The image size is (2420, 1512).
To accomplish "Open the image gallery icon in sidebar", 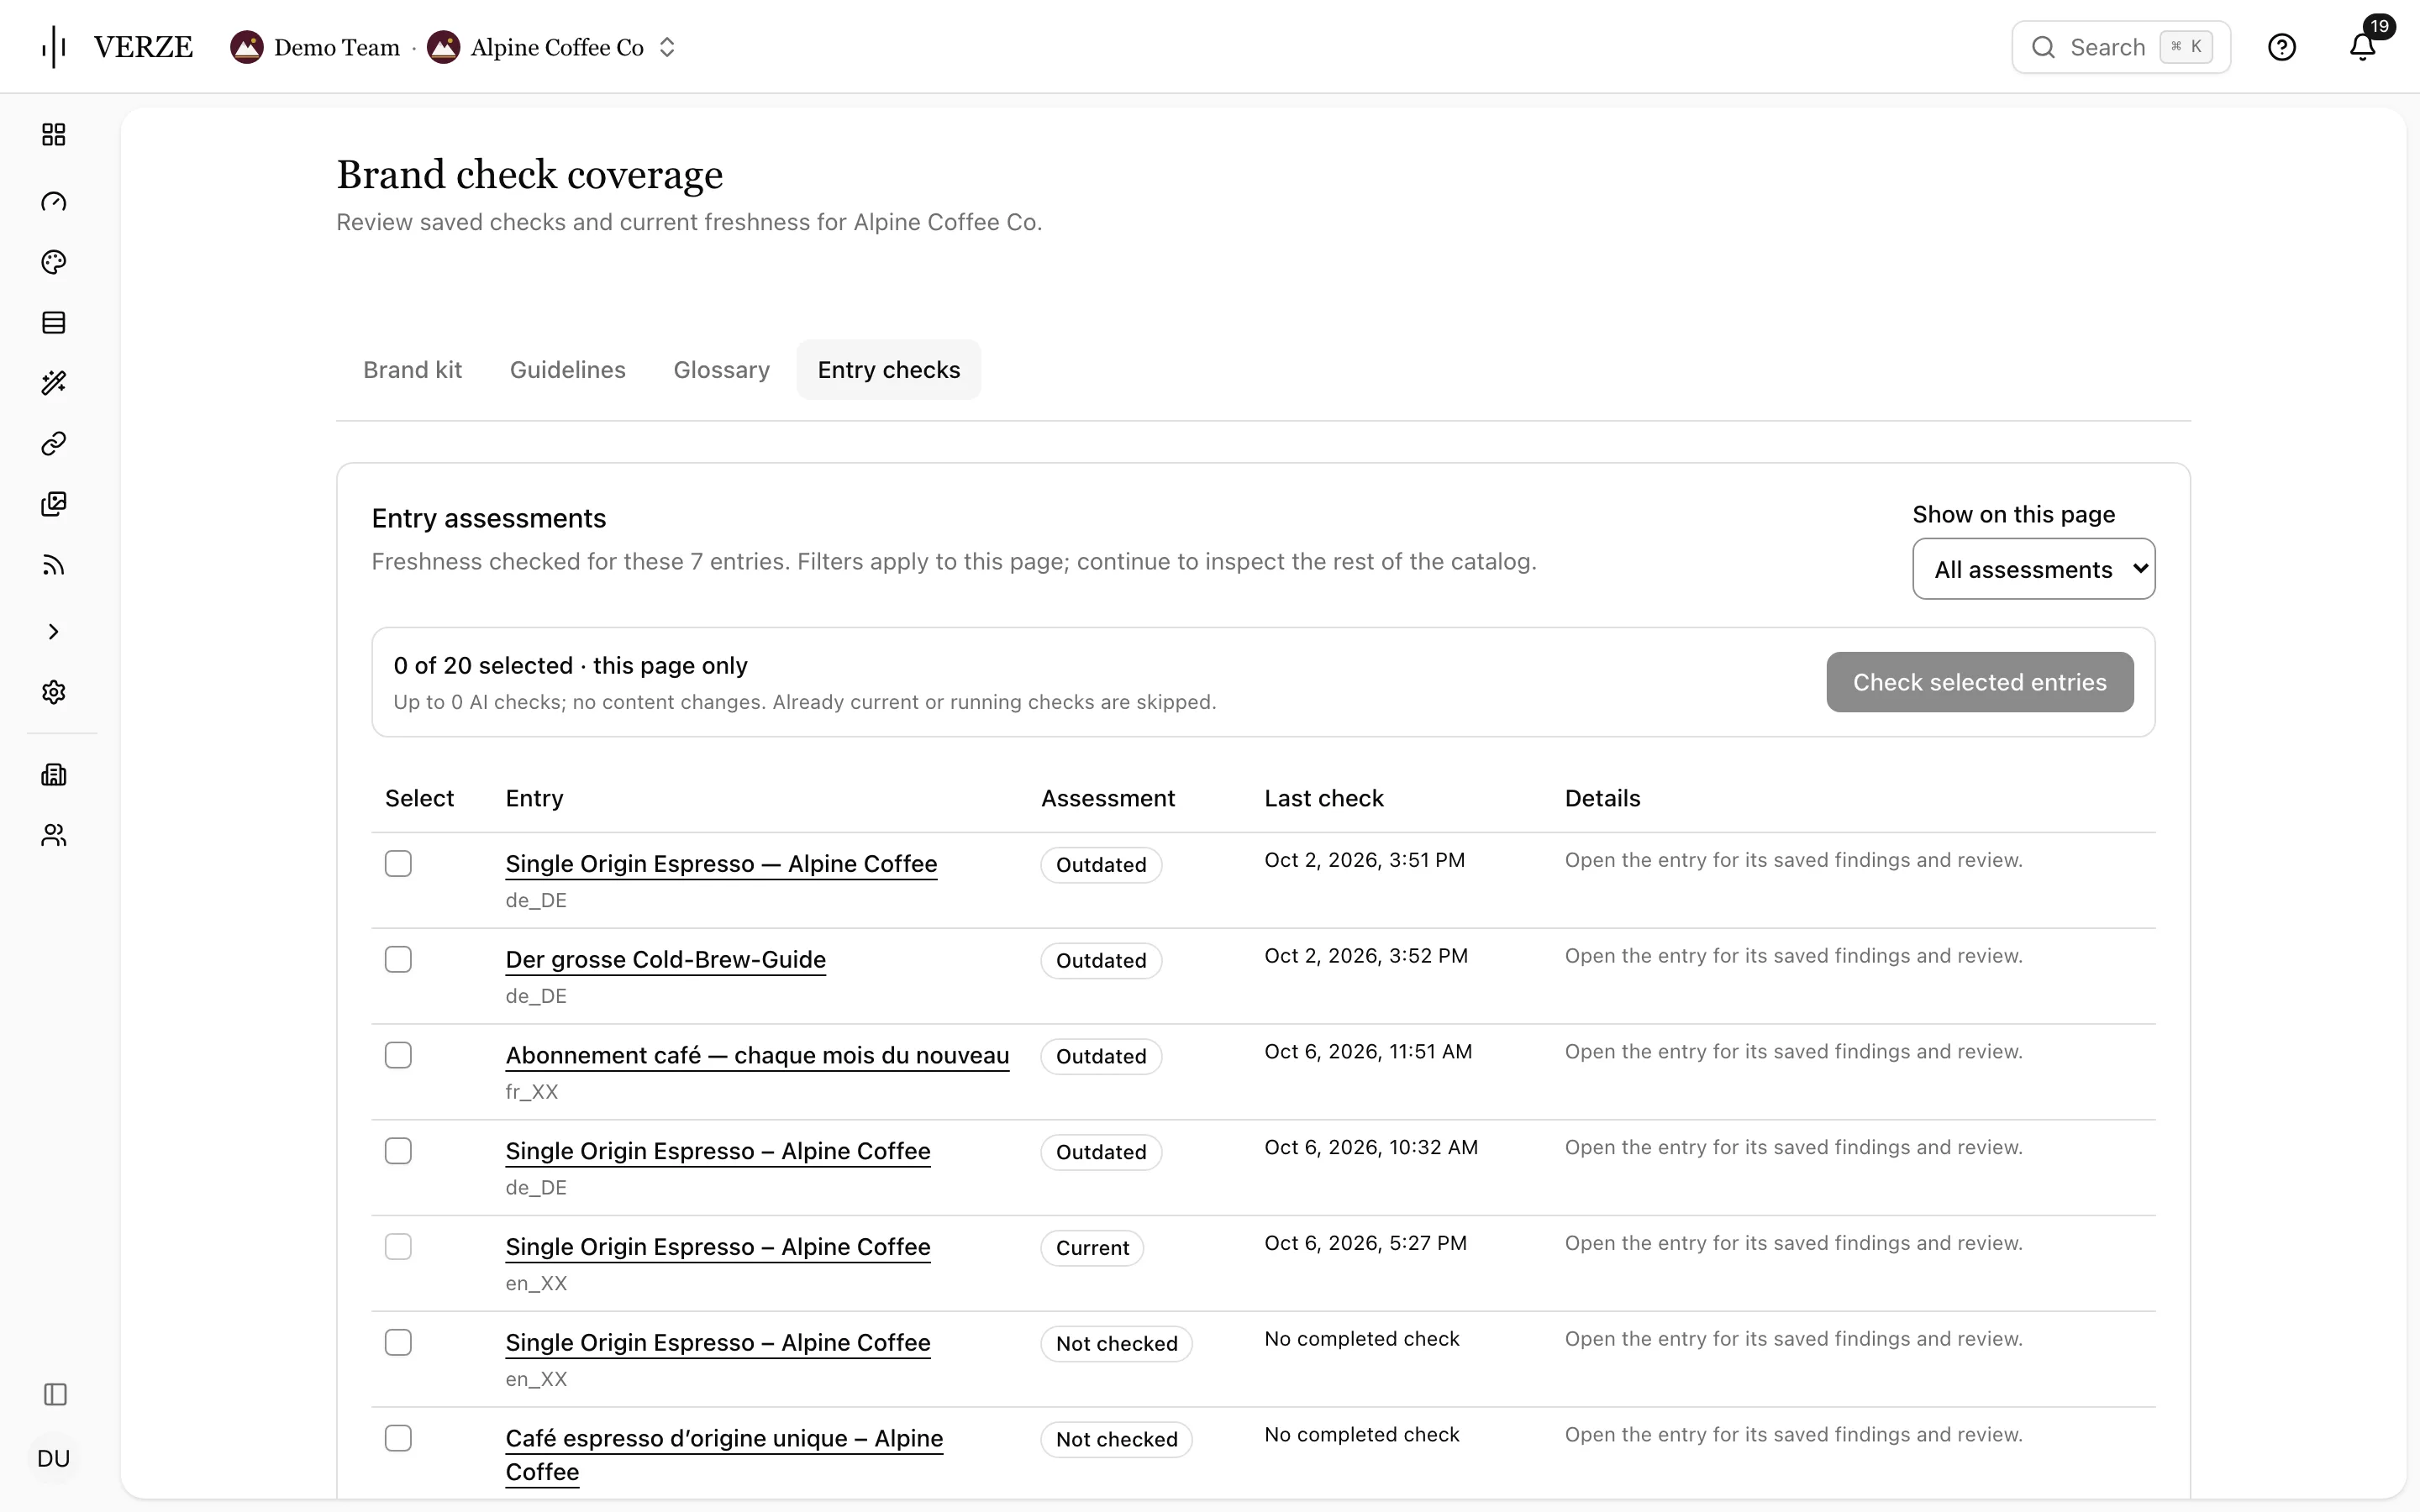I will point(54,504).
